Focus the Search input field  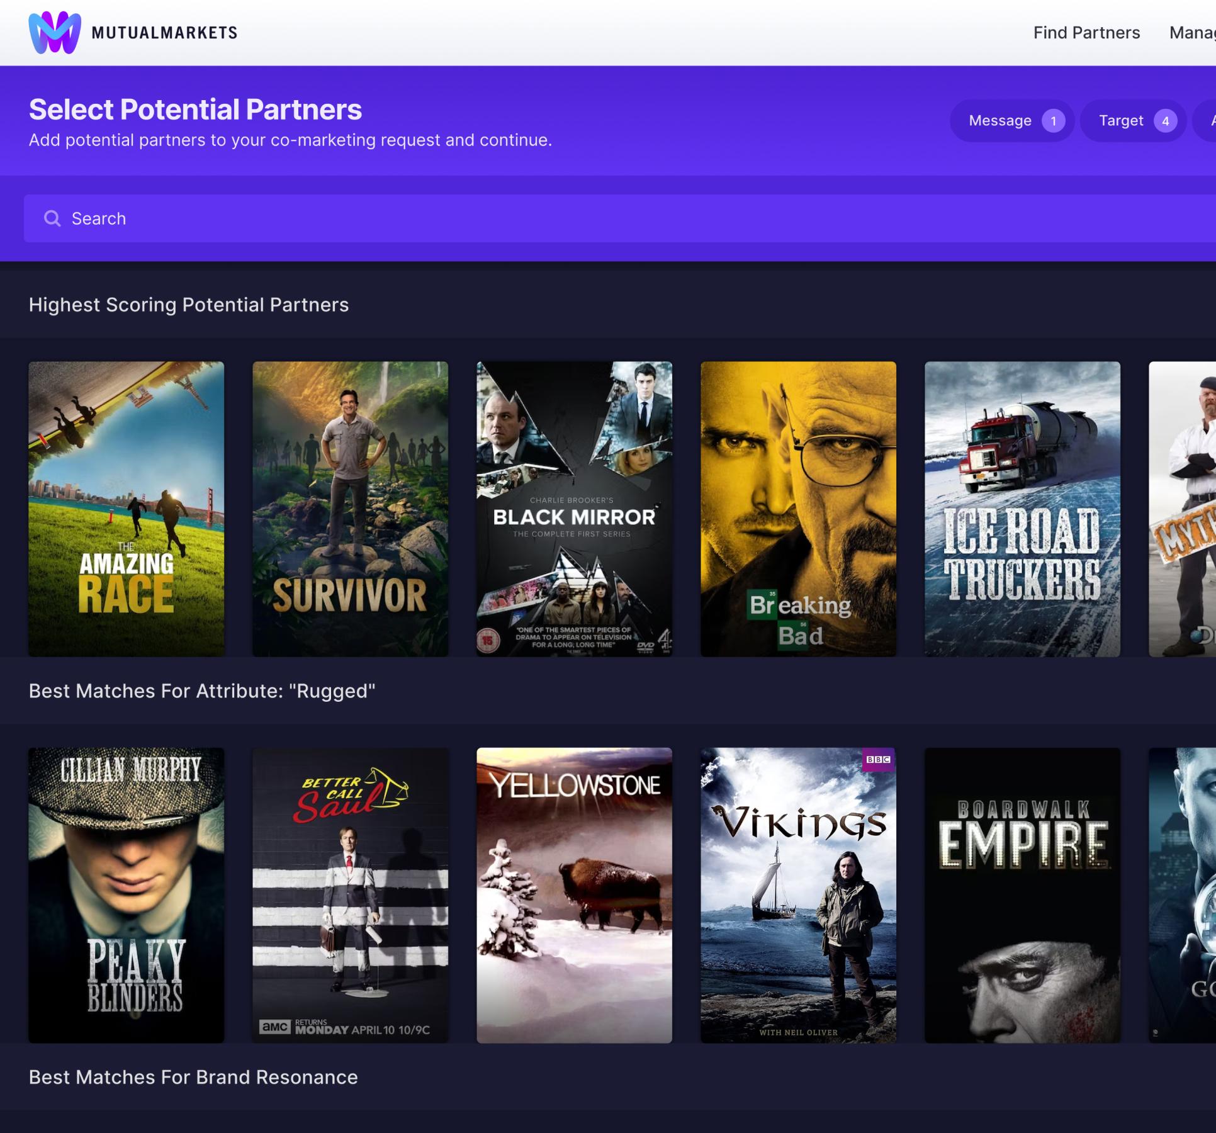620,218
